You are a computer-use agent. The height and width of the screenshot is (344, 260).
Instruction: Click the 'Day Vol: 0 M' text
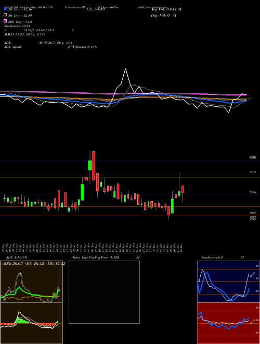[163, 15]
